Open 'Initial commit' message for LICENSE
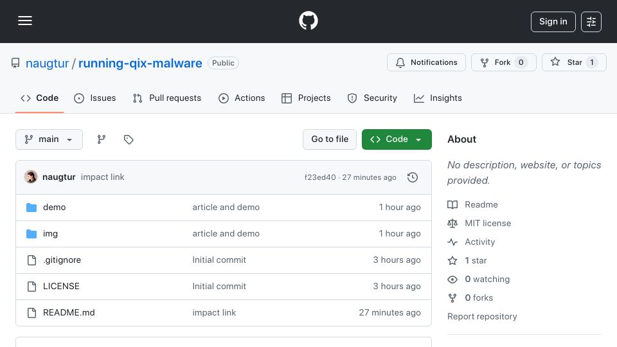The height and width of the screenshot is (347, 617). coord(219,287)
